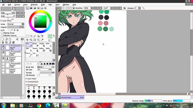193x108 pixels.
Task: Swap foreground and background colors
Action: [54, 36]
